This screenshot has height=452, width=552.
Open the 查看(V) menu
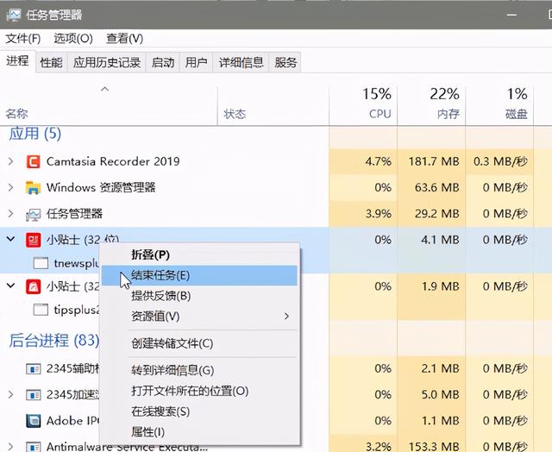coord(124,38)
